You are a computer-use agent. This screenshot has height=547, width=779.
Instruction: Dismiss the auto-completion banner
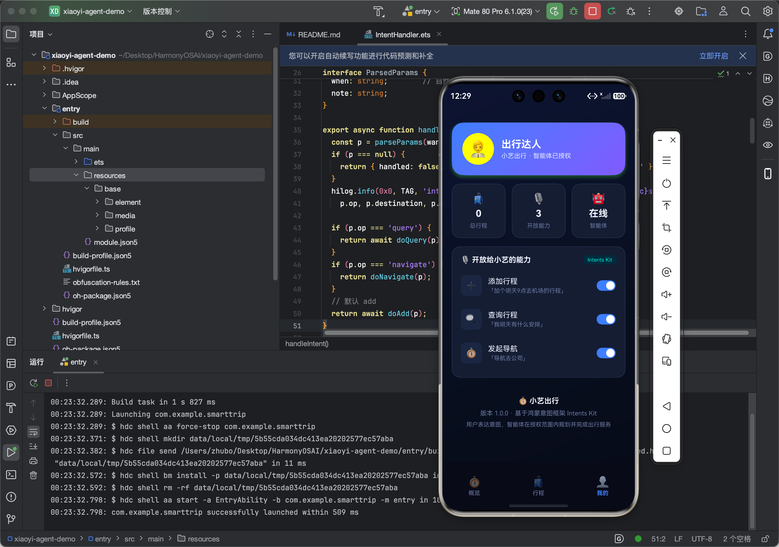coord(743,56)
